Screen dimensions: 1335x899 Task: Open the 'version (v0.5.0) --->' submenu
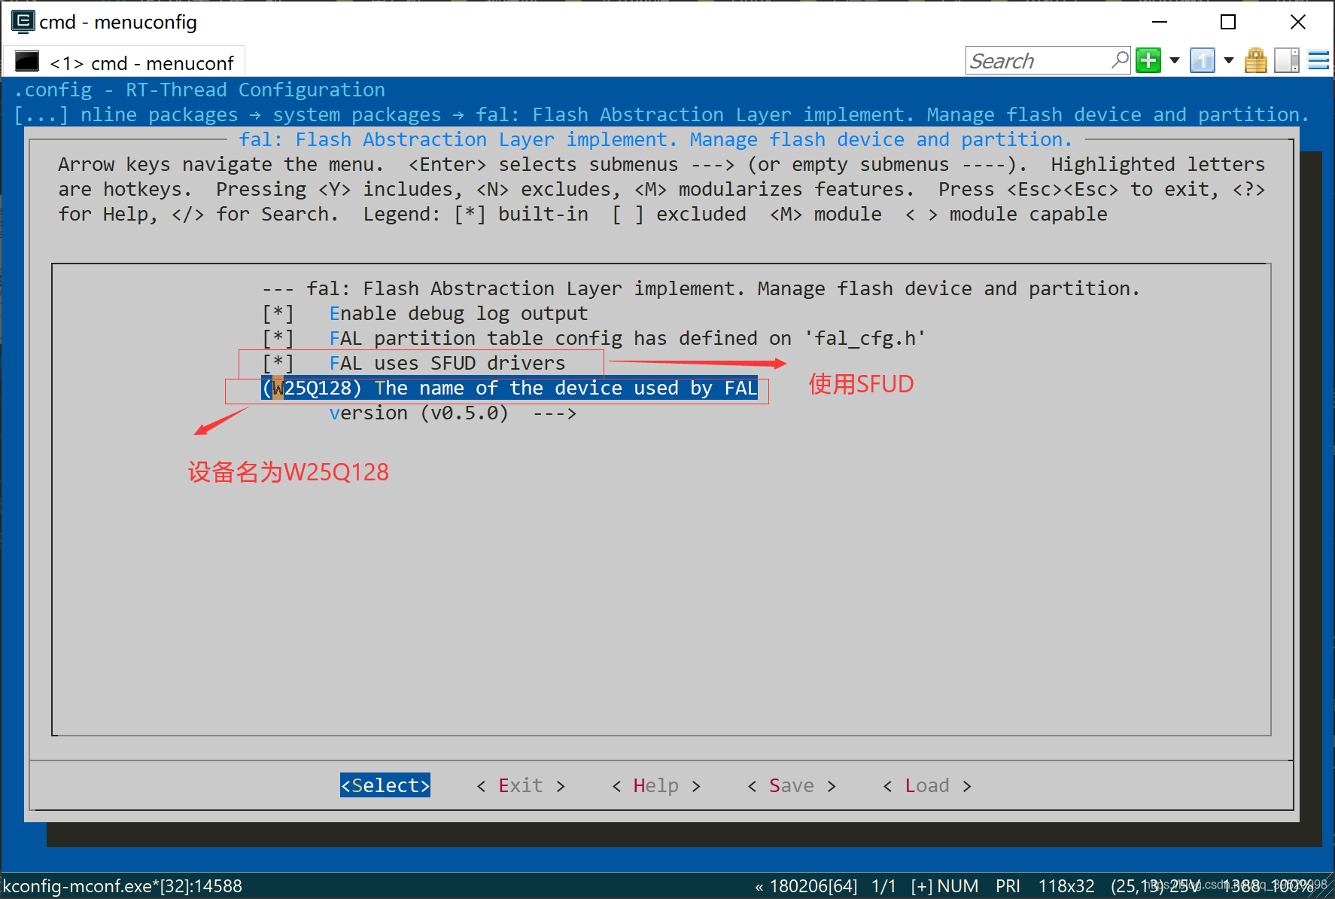[x=453, y=413]
